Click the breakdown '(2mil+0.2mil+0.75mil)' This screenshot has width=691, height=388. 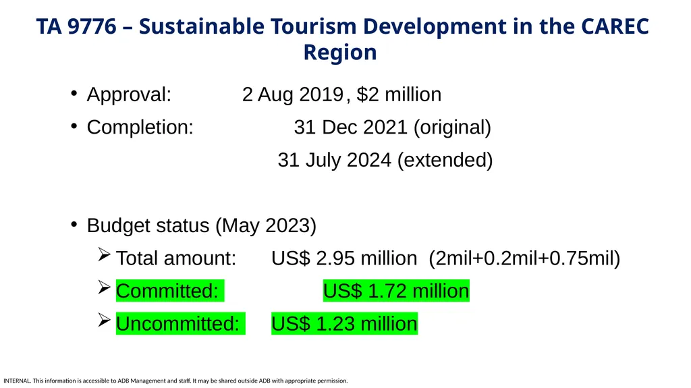pos(524,258)
